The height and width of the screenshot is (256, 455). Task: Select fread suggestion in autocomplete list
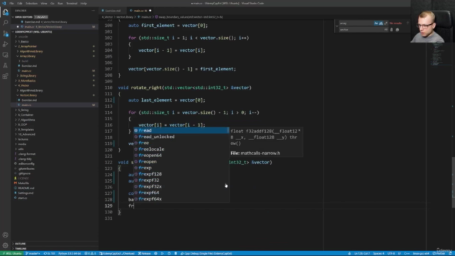tap(181, 131)
